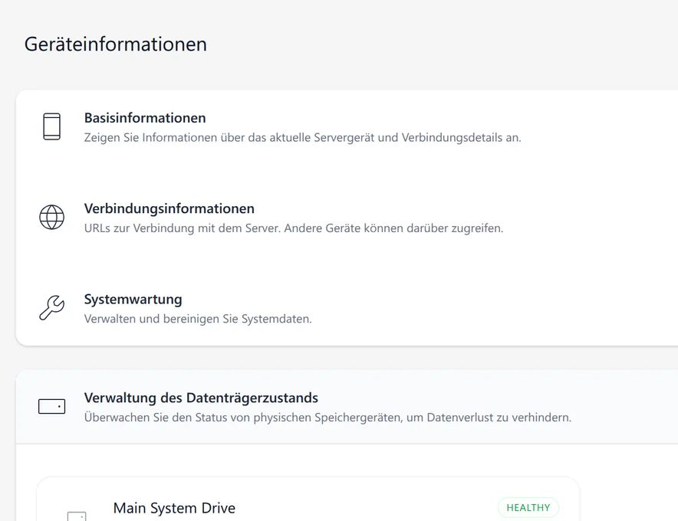The width and height of the screenshot is (678, 521).
Task: Click the text 'URLs zur Verbindung mit dem Server'
Action: click(x=183, y=228)
